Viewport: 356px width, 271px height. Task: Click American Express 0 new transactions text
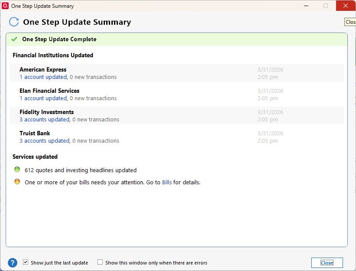93,77
